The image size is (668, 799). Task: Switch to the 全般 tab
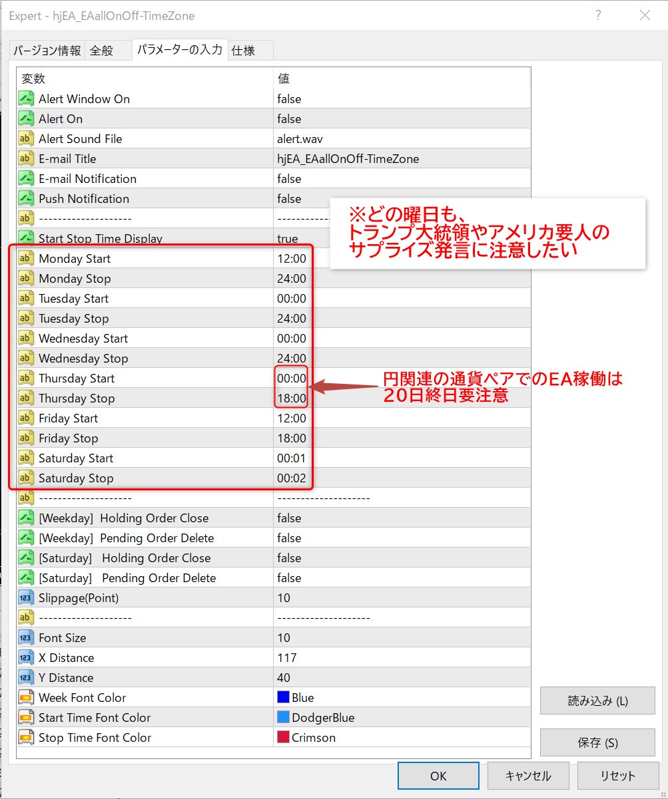click(x=102, y=51)
